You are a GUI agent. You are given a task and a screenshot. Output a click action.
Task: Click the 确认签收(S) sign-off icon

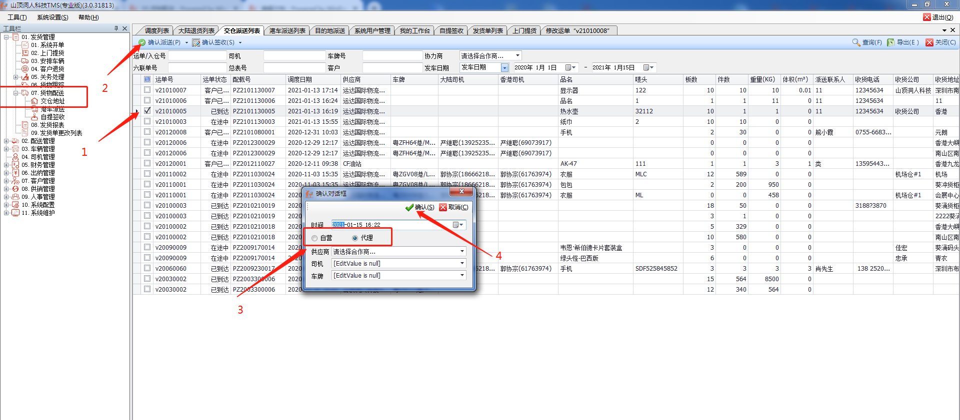[196, 42]
